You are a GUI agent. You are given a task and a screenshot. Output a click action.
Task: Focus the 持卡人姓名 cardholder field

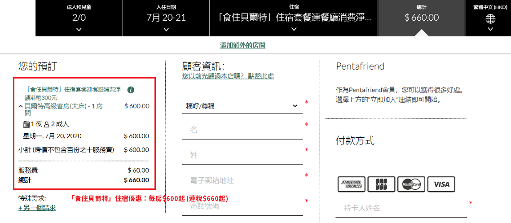click(401, 208)
